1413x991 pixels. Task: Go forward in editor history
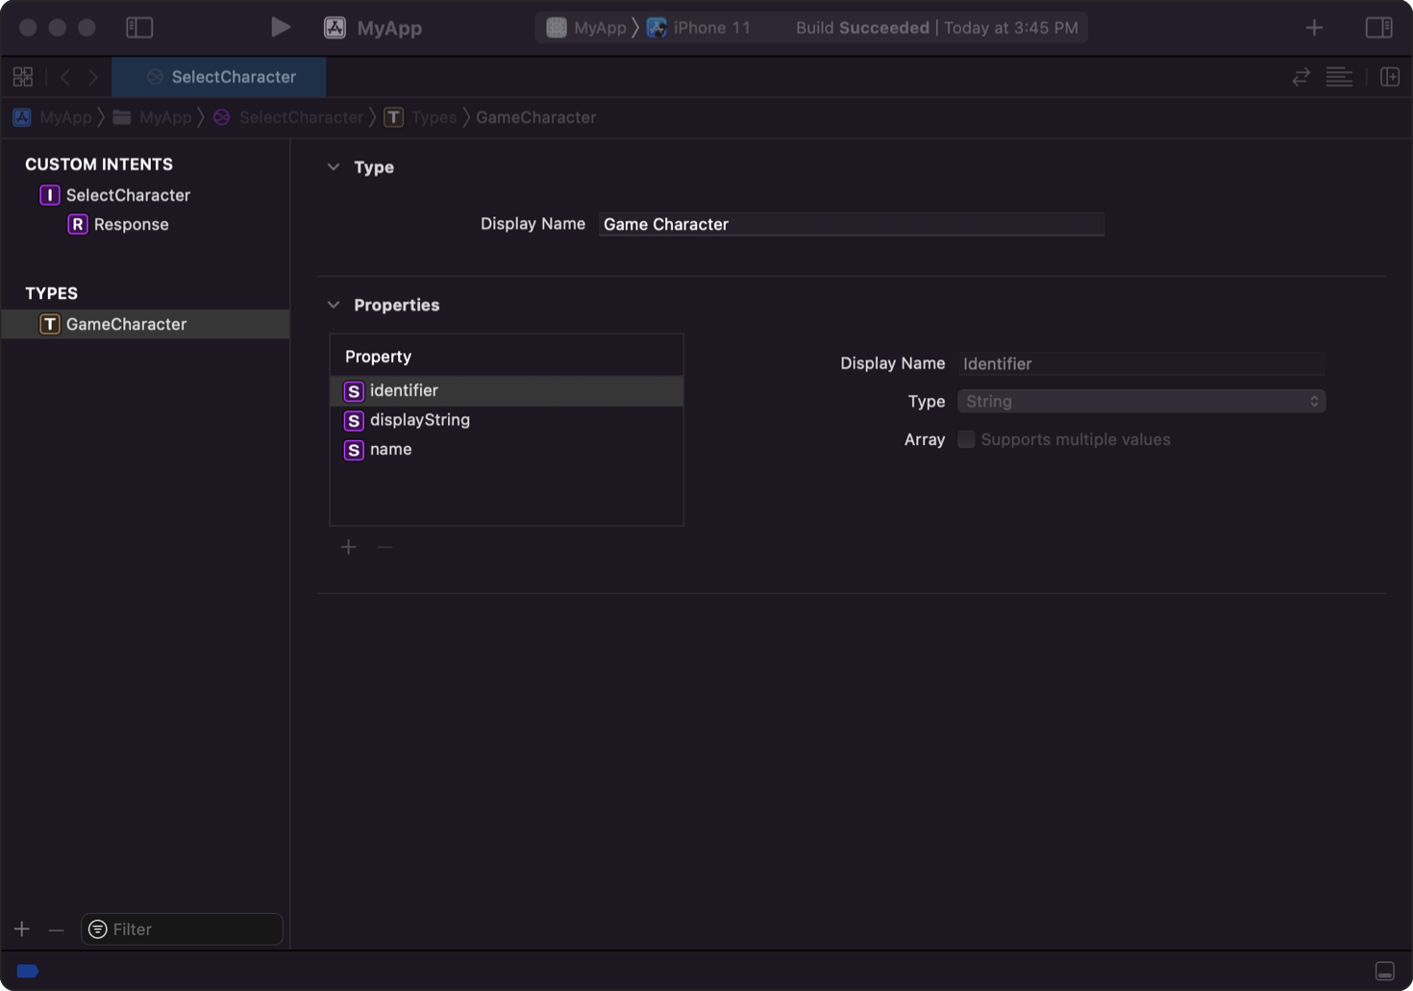coord(93,77)
